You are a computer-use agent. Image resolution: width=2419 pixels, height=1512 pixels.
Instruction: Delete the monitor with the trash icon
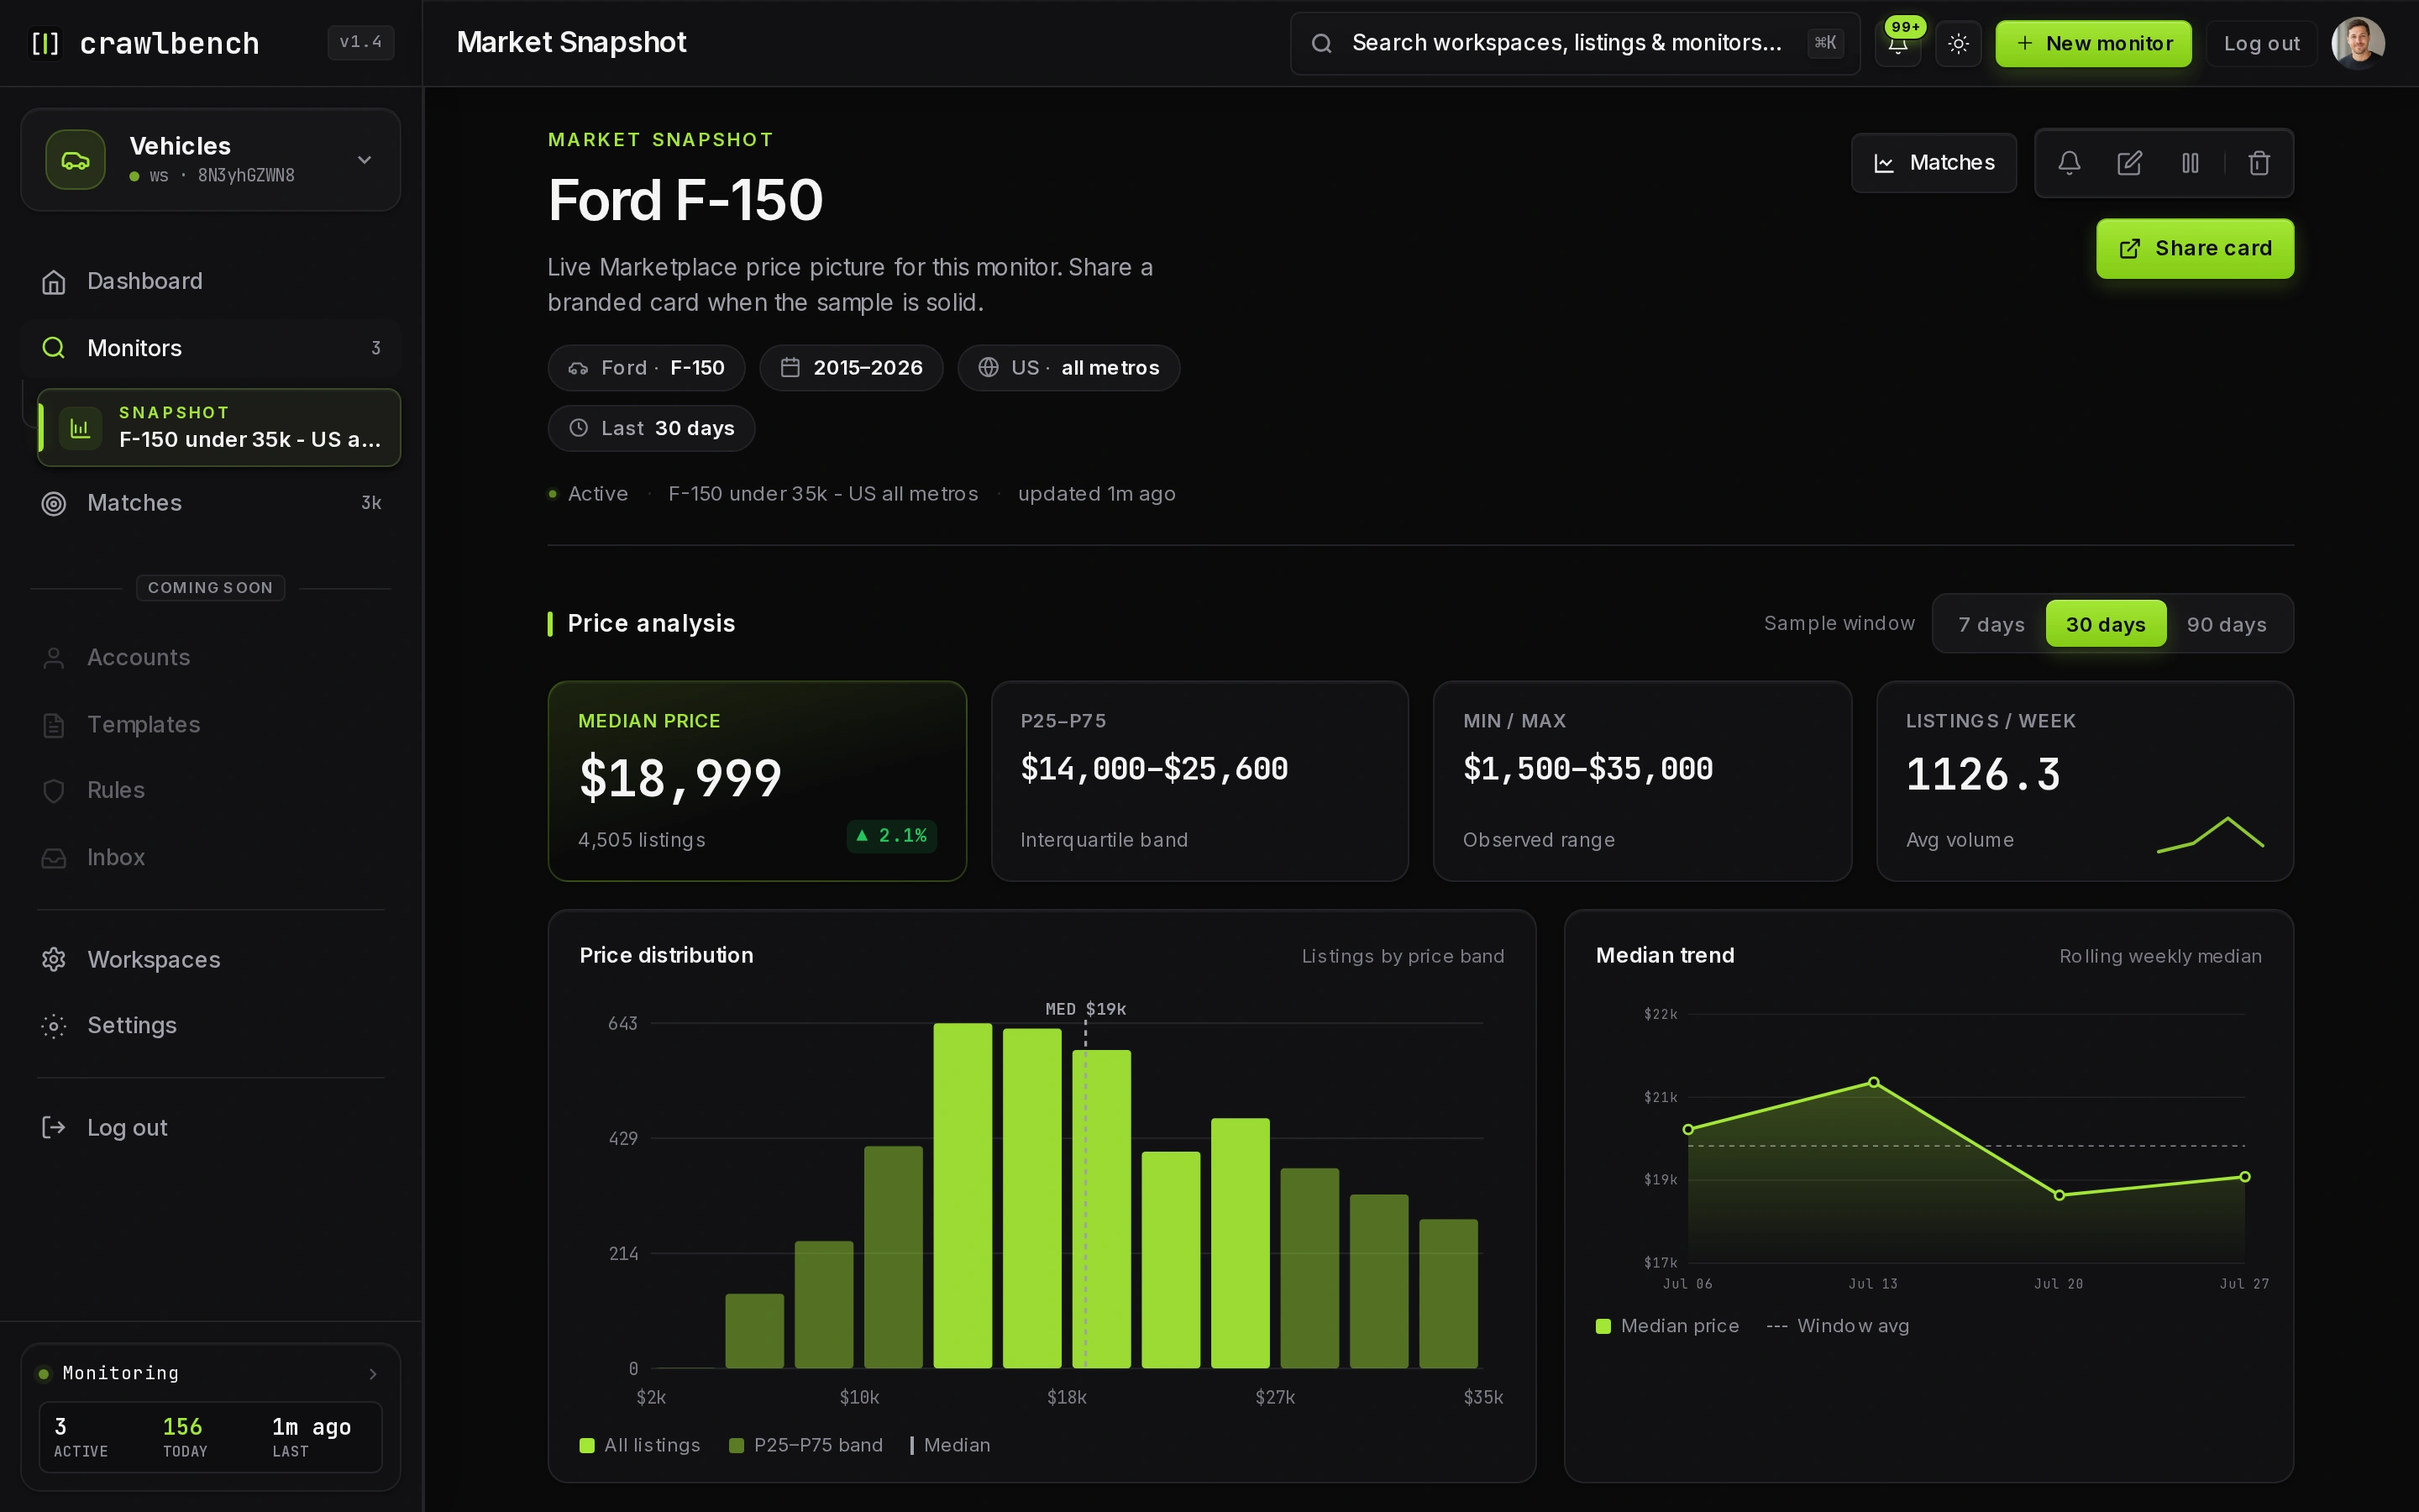coord(2259,163)
